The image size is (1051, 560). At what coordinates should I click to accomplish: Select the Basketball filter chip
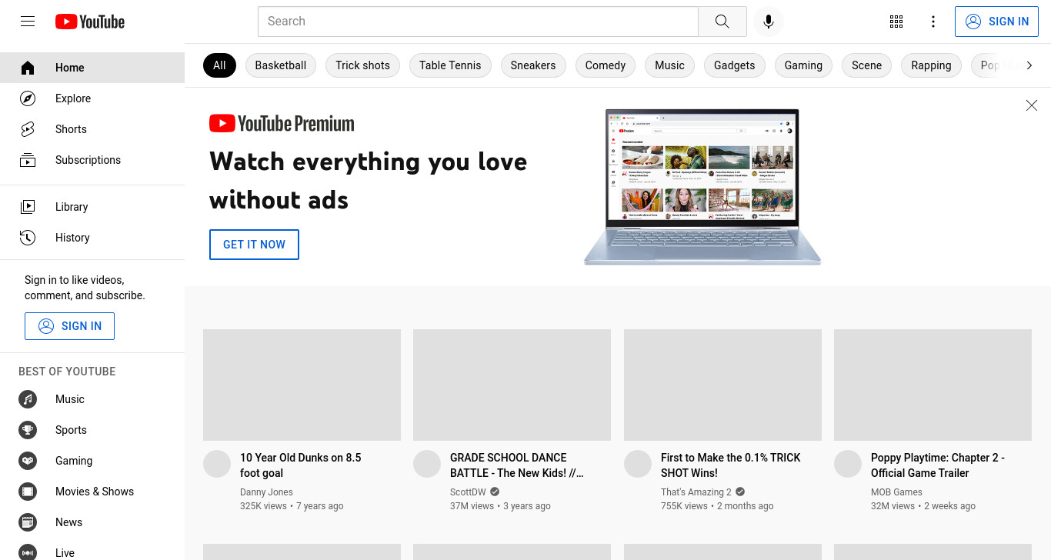tap(281, 65)
